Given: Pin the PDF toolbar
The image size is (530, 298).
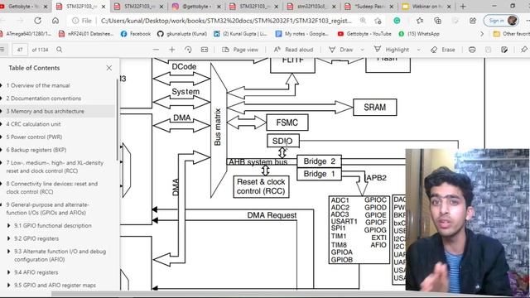Looking at the screenshot, I should tap(524, 50).
